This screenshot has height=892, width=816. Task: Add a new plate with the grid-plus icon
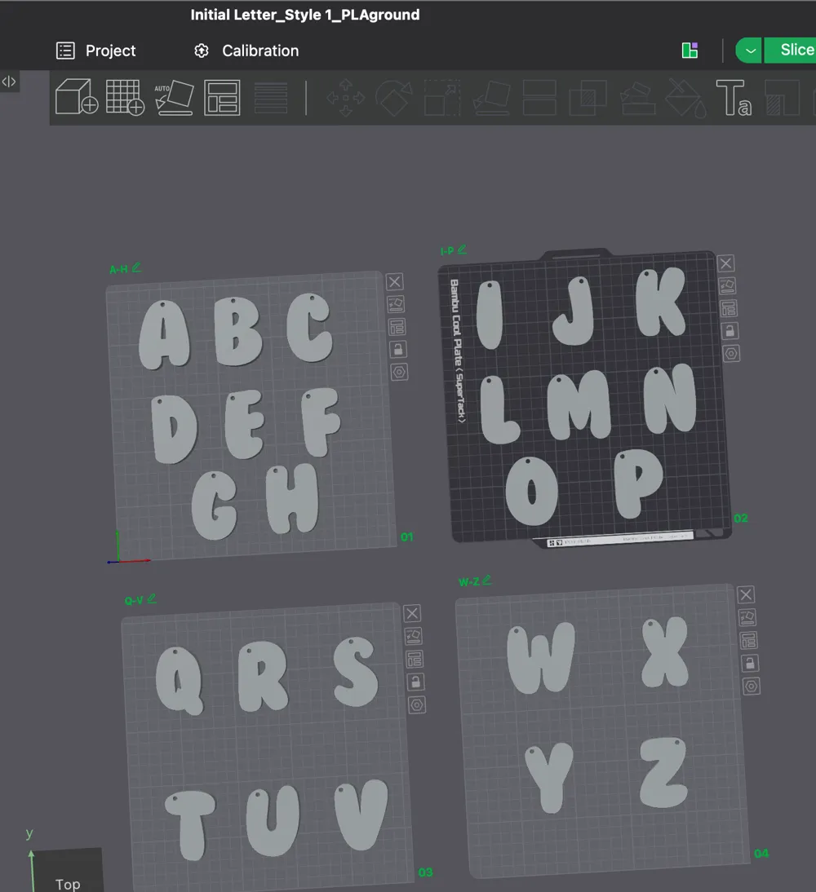click(x=125, y=97)
